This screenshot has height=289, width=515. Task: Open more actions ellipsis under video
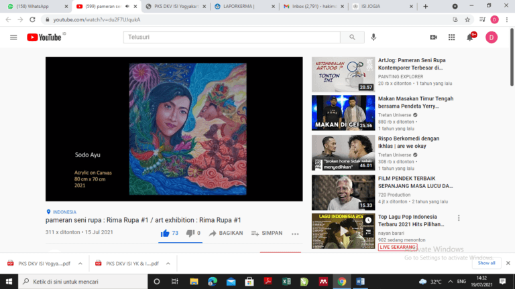click(x=294, y=233)
